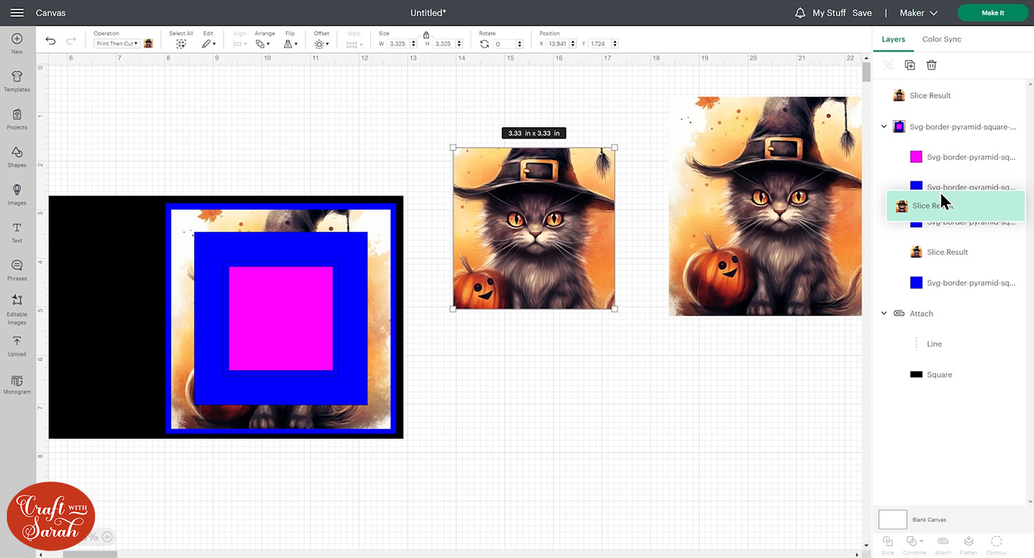Switch to the Color Sync tab
This screenshot has width=1034, height=558.
click(x=942, y=39)
